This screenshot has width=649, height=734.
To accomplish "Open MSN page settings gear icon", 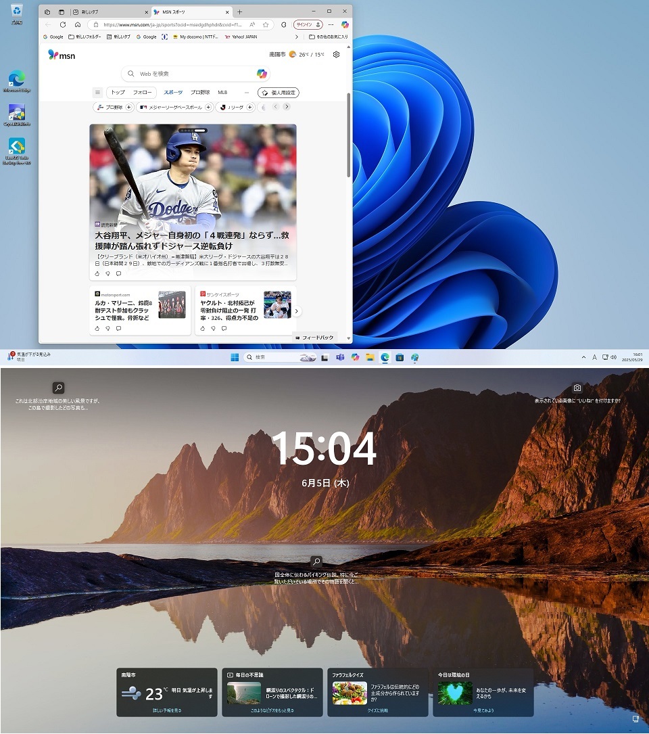I will [336, 54].
